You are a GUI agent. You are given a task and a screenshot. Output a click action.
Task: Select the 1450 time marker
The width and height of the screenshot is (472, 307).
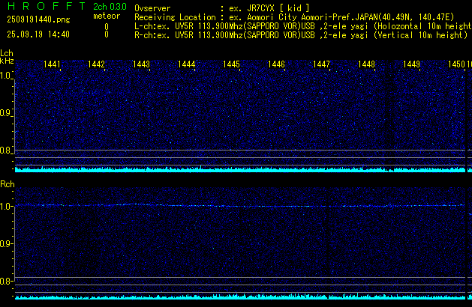click(456, 65)
